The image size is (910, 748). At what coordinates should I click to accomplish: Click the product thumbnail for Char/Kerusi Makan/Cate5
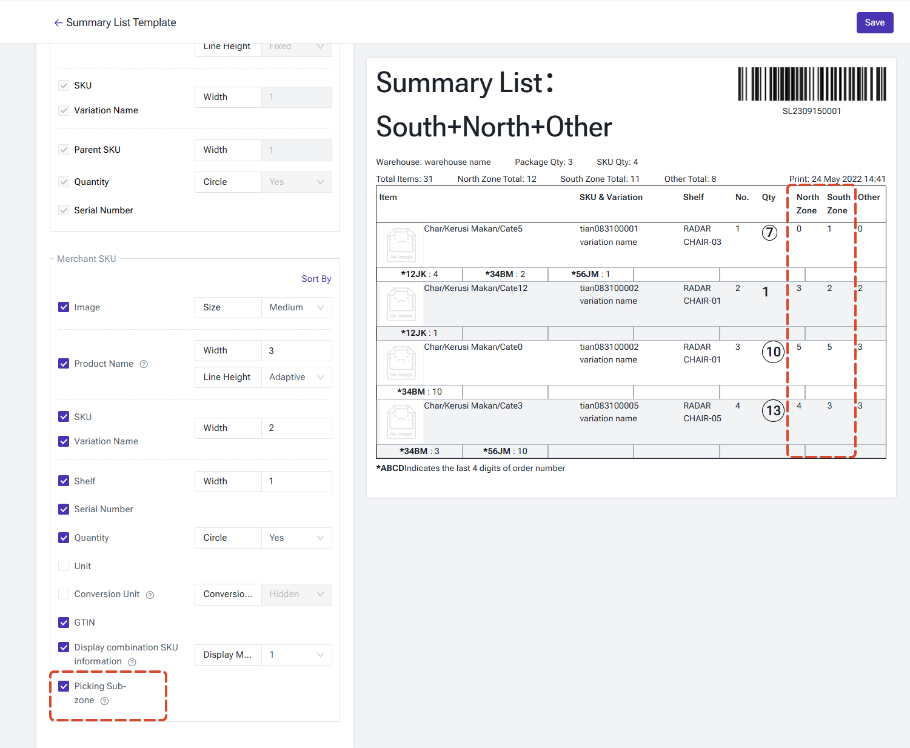[x=401, y=245]
